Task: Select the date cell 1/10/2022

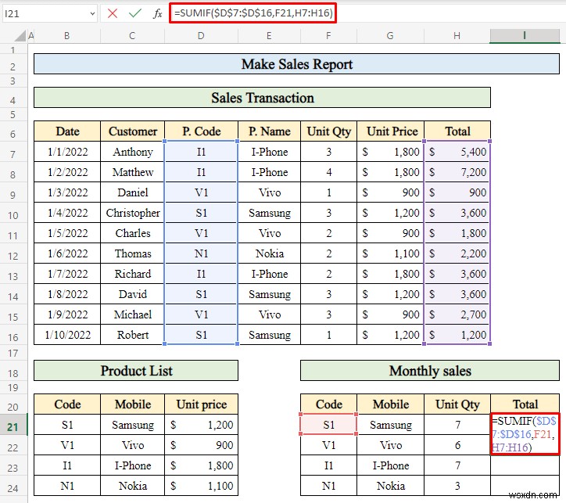Action: (x=67, y=335)
